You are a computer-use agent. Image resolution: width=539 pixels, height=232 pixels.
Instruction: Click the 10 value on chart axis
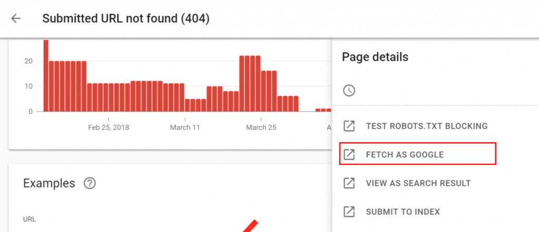(28, 87)
